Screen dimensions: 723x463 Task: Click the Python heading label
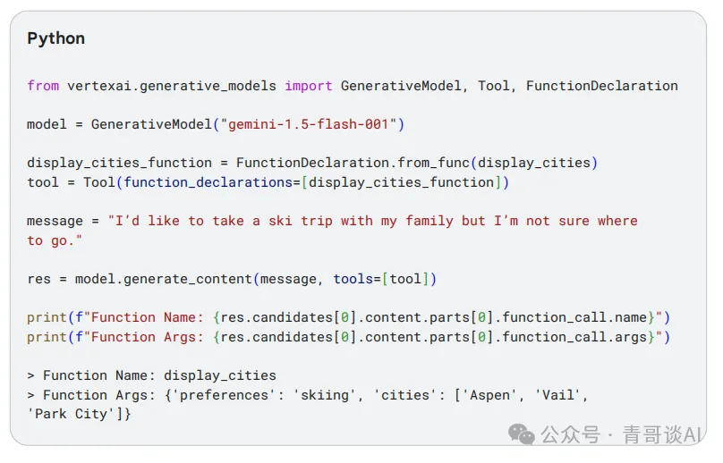coord(55,38)
